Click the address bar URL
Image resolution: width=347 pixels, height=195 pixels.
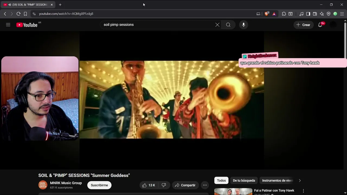(66, 14)
